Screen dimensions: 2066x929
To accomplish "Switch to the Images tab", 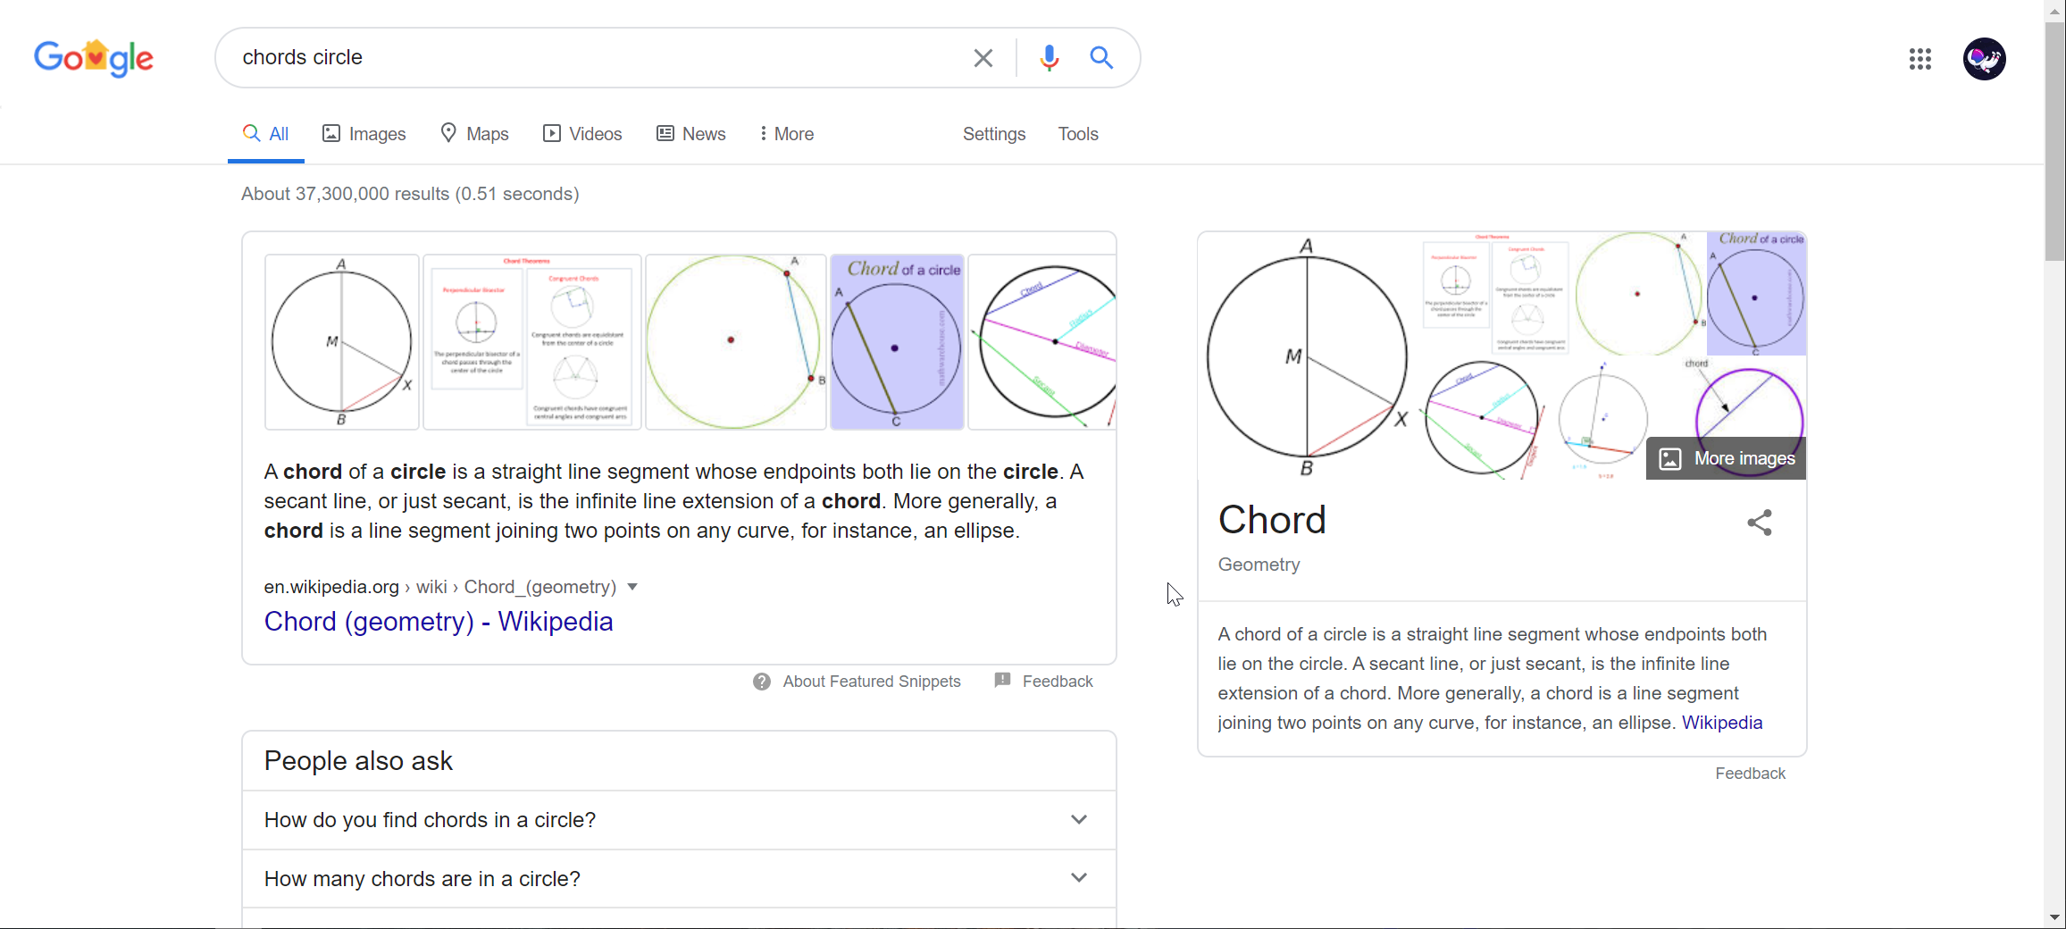I will click(x=364, y=134).
